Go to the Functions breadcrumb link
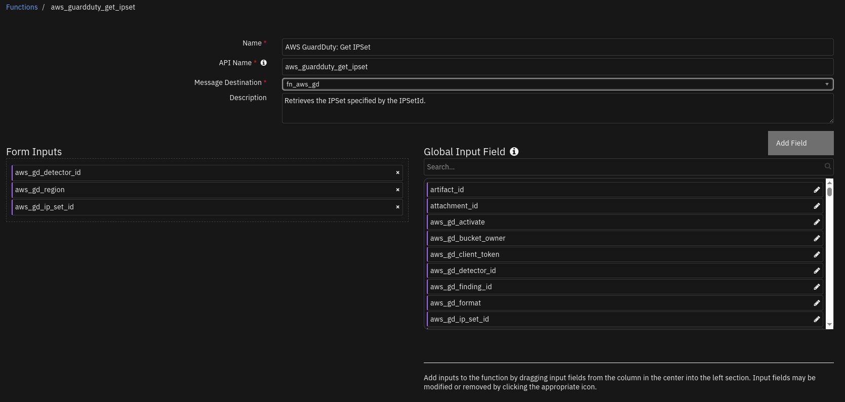This screenshot has height=402, width=845. (22, 7)
